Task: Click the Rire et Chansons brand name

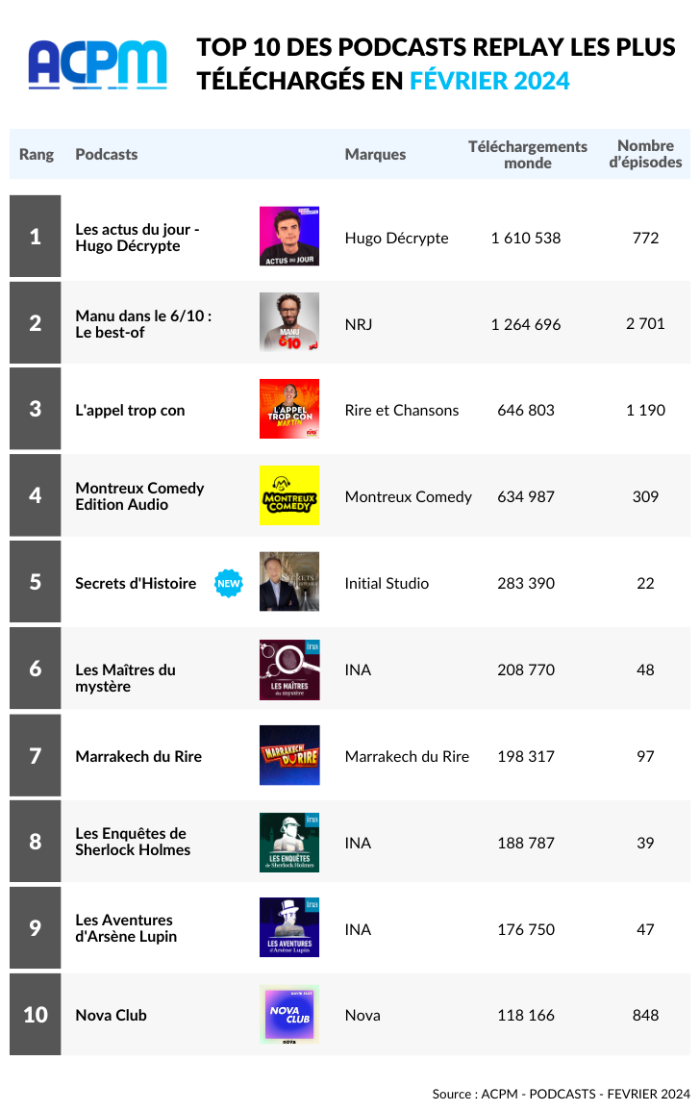Action: point(402,410)
